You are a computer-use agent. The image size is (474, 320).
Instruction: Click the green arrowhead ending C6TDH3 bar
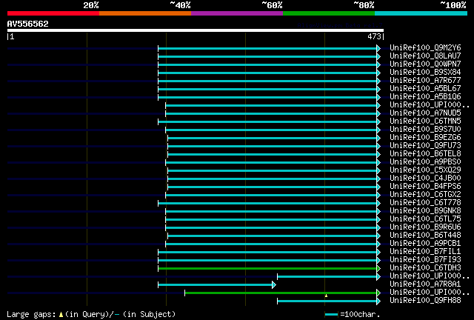point(378,269)
